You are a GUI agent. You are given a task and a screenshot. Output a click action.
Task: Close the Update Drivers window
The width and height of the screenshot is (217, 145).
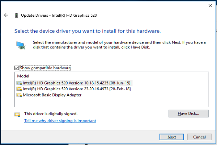(x=210, y=5)
